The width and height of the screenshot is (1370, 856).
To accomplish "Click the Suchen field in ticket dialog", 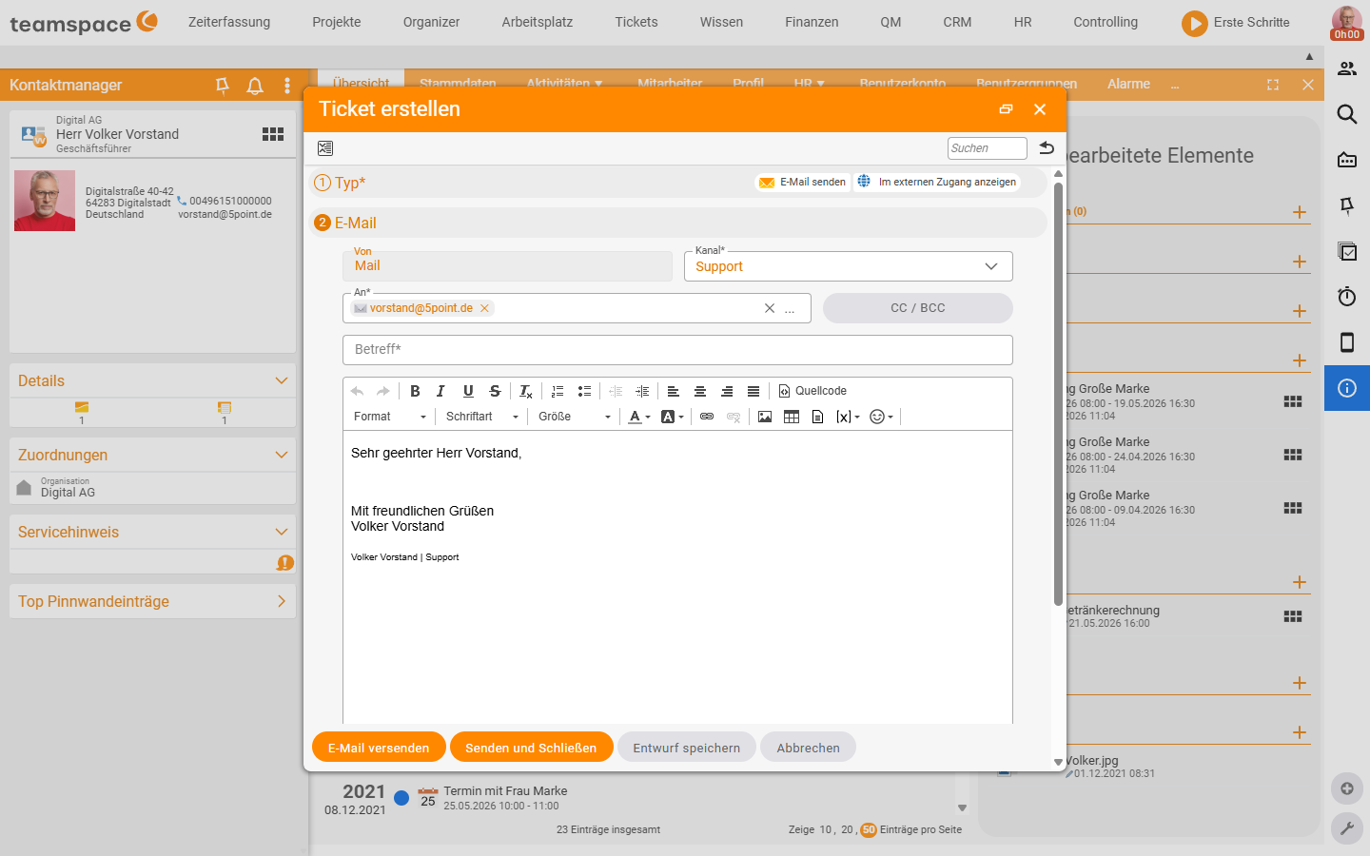I will point(988,148).
